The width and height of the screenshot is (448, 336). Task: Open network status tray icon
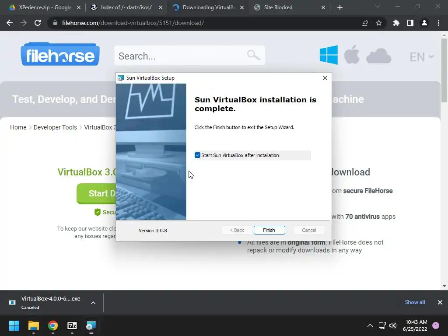382,325
